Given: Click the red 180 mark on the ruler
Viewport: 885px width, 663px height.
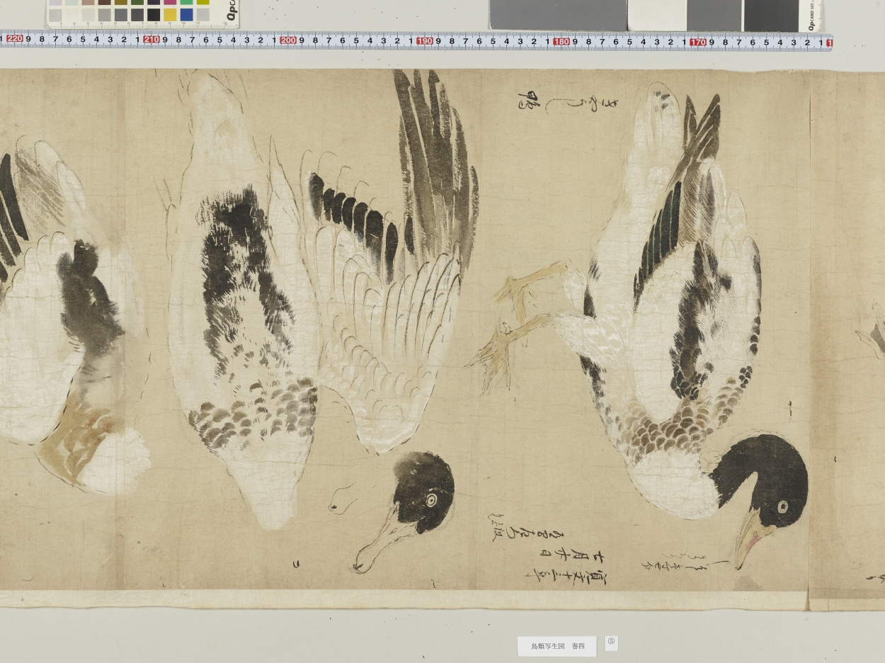Looking at the screenshot, I should [x=561, y=41].
